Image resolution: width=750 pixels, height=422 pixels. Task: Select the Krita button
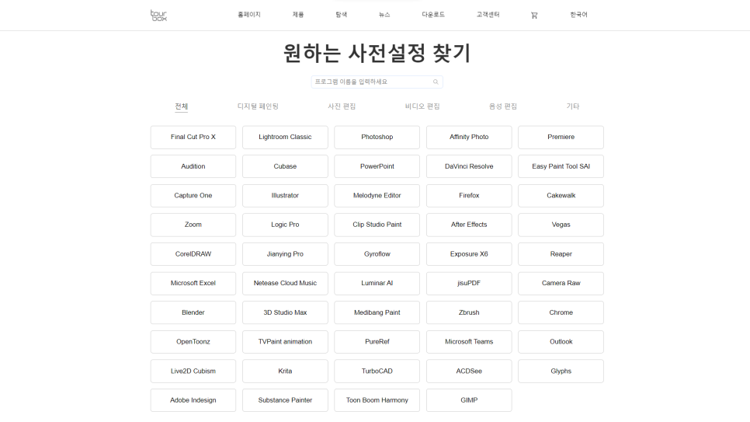(x=285, y=371)
